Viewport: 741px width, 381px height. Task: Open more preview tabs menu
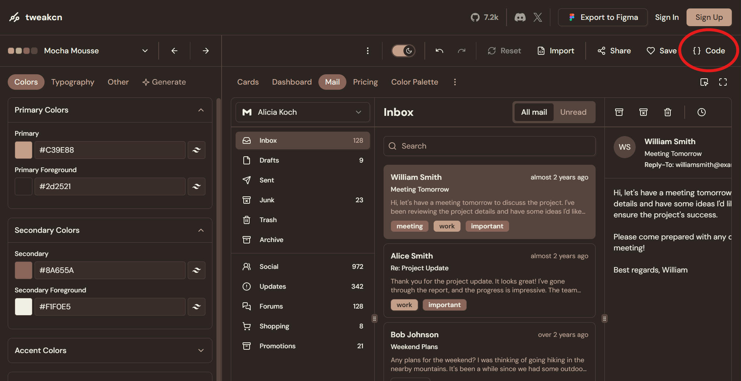pyautogui.click(x=455, y=82)
